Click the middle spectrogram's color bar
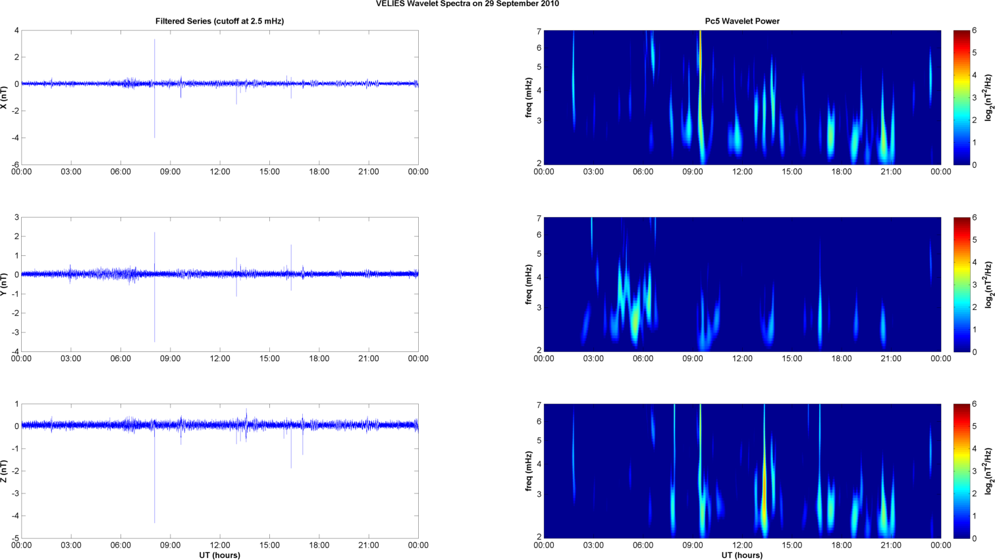Viewport: 995px width, 560px height. pyautogui.click(x=961, y=284)
